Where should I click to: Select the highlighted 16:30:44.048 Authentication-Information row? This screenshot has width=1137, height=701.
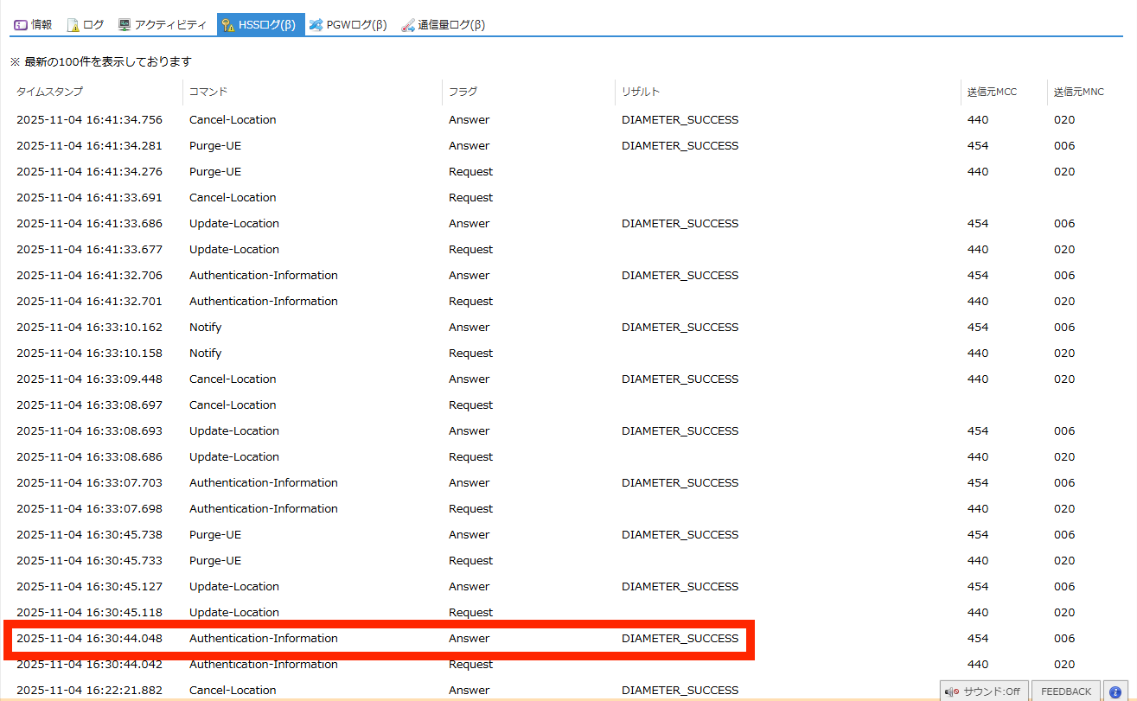pos(379,639)
